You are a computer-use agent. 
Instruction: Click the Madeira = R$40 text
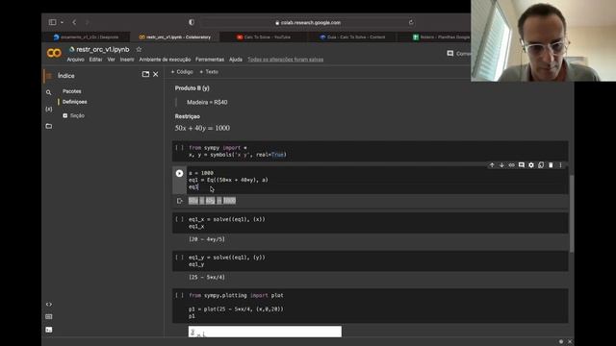[x=207, y=103]
